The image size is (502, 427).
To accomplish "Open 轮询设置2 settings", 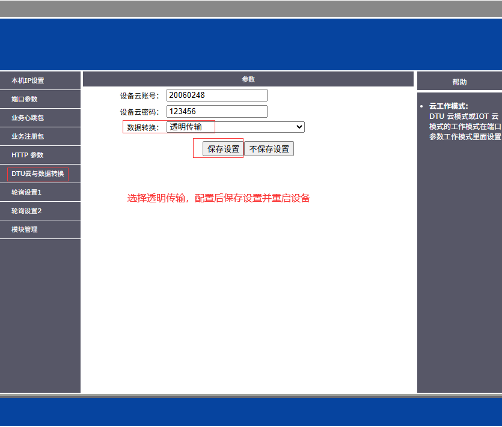I will 26,211.
